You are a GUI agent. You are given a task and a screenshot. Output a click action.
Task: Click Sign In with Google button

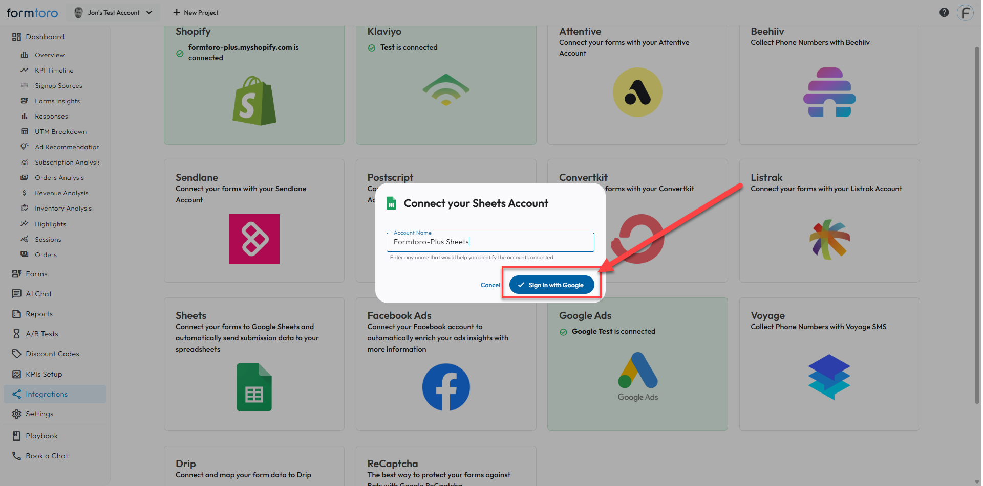551,285
